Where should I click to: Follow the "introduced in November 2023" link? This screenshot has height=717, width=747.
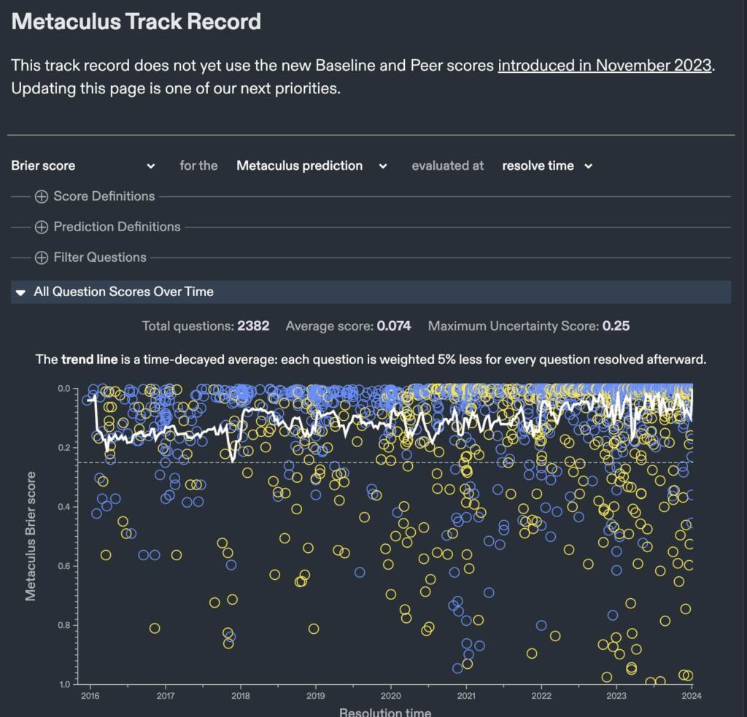604,65
